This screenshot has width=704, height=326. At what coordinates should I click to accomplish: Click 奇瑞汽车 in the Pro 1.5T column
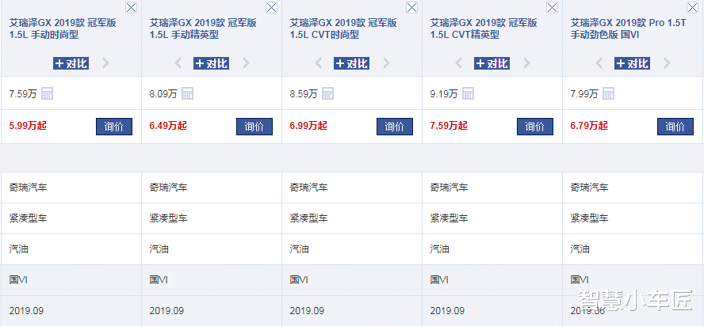pos(589,188)
